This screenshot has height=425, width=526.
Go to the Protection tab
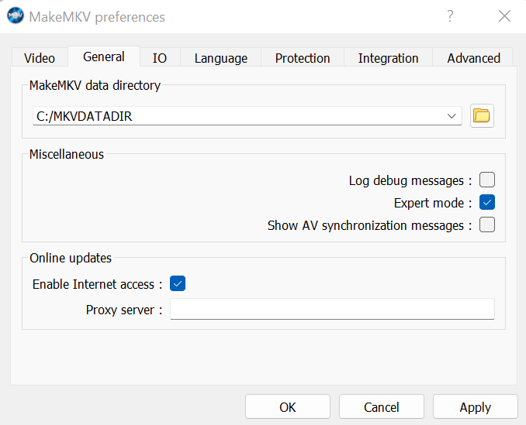point(303,58)
